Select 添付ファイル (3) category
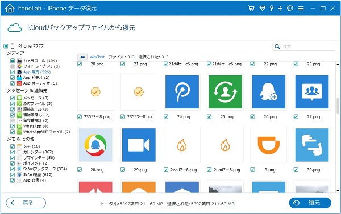The height and width of the screenshot is (214, 341). (x=38, y=104)
